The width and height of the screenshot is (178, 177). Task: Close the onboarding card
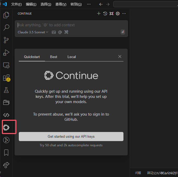point(120,56)
